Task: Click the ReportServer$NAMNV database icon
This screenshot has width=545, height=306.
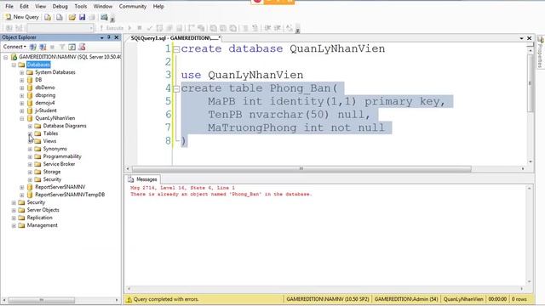Action: point(30,187)
